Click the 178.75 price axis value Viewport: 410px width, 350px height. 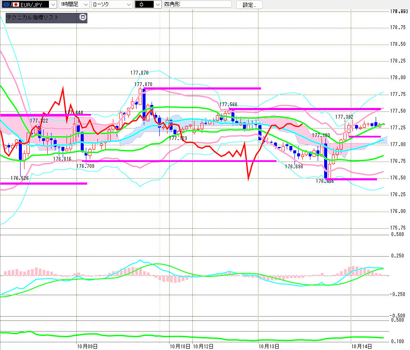click(398, 27)
